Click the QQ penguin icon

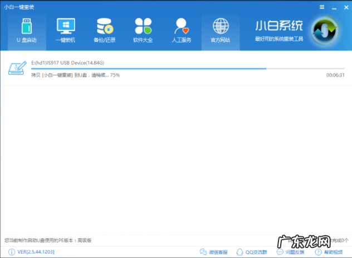239,252
